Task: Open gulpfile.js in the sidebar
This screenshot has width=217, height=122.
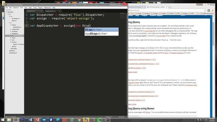Action: 12,51
